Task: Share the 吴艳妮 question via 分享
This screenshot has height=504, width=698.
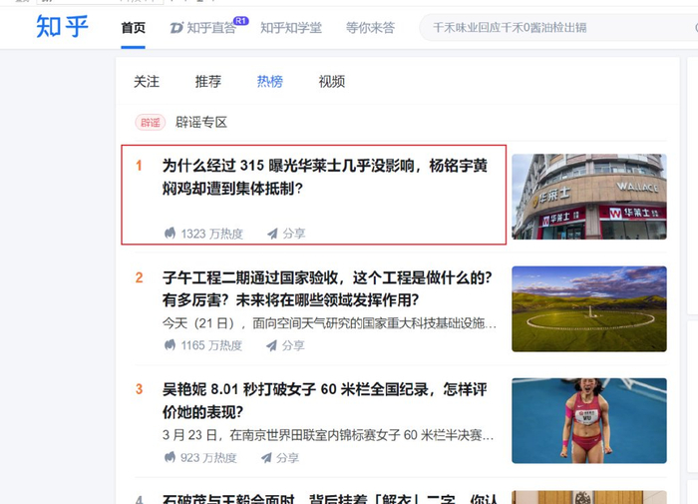Action: pyautogui.click(x=287, y=458)
